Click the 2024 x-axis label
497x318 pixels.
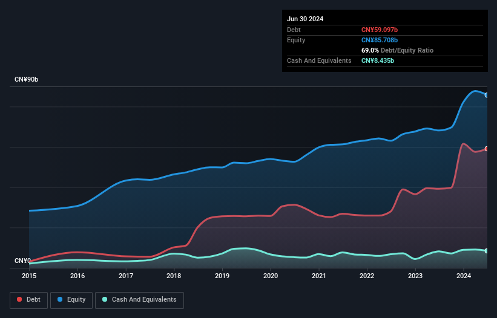click(x=464, y=276)
